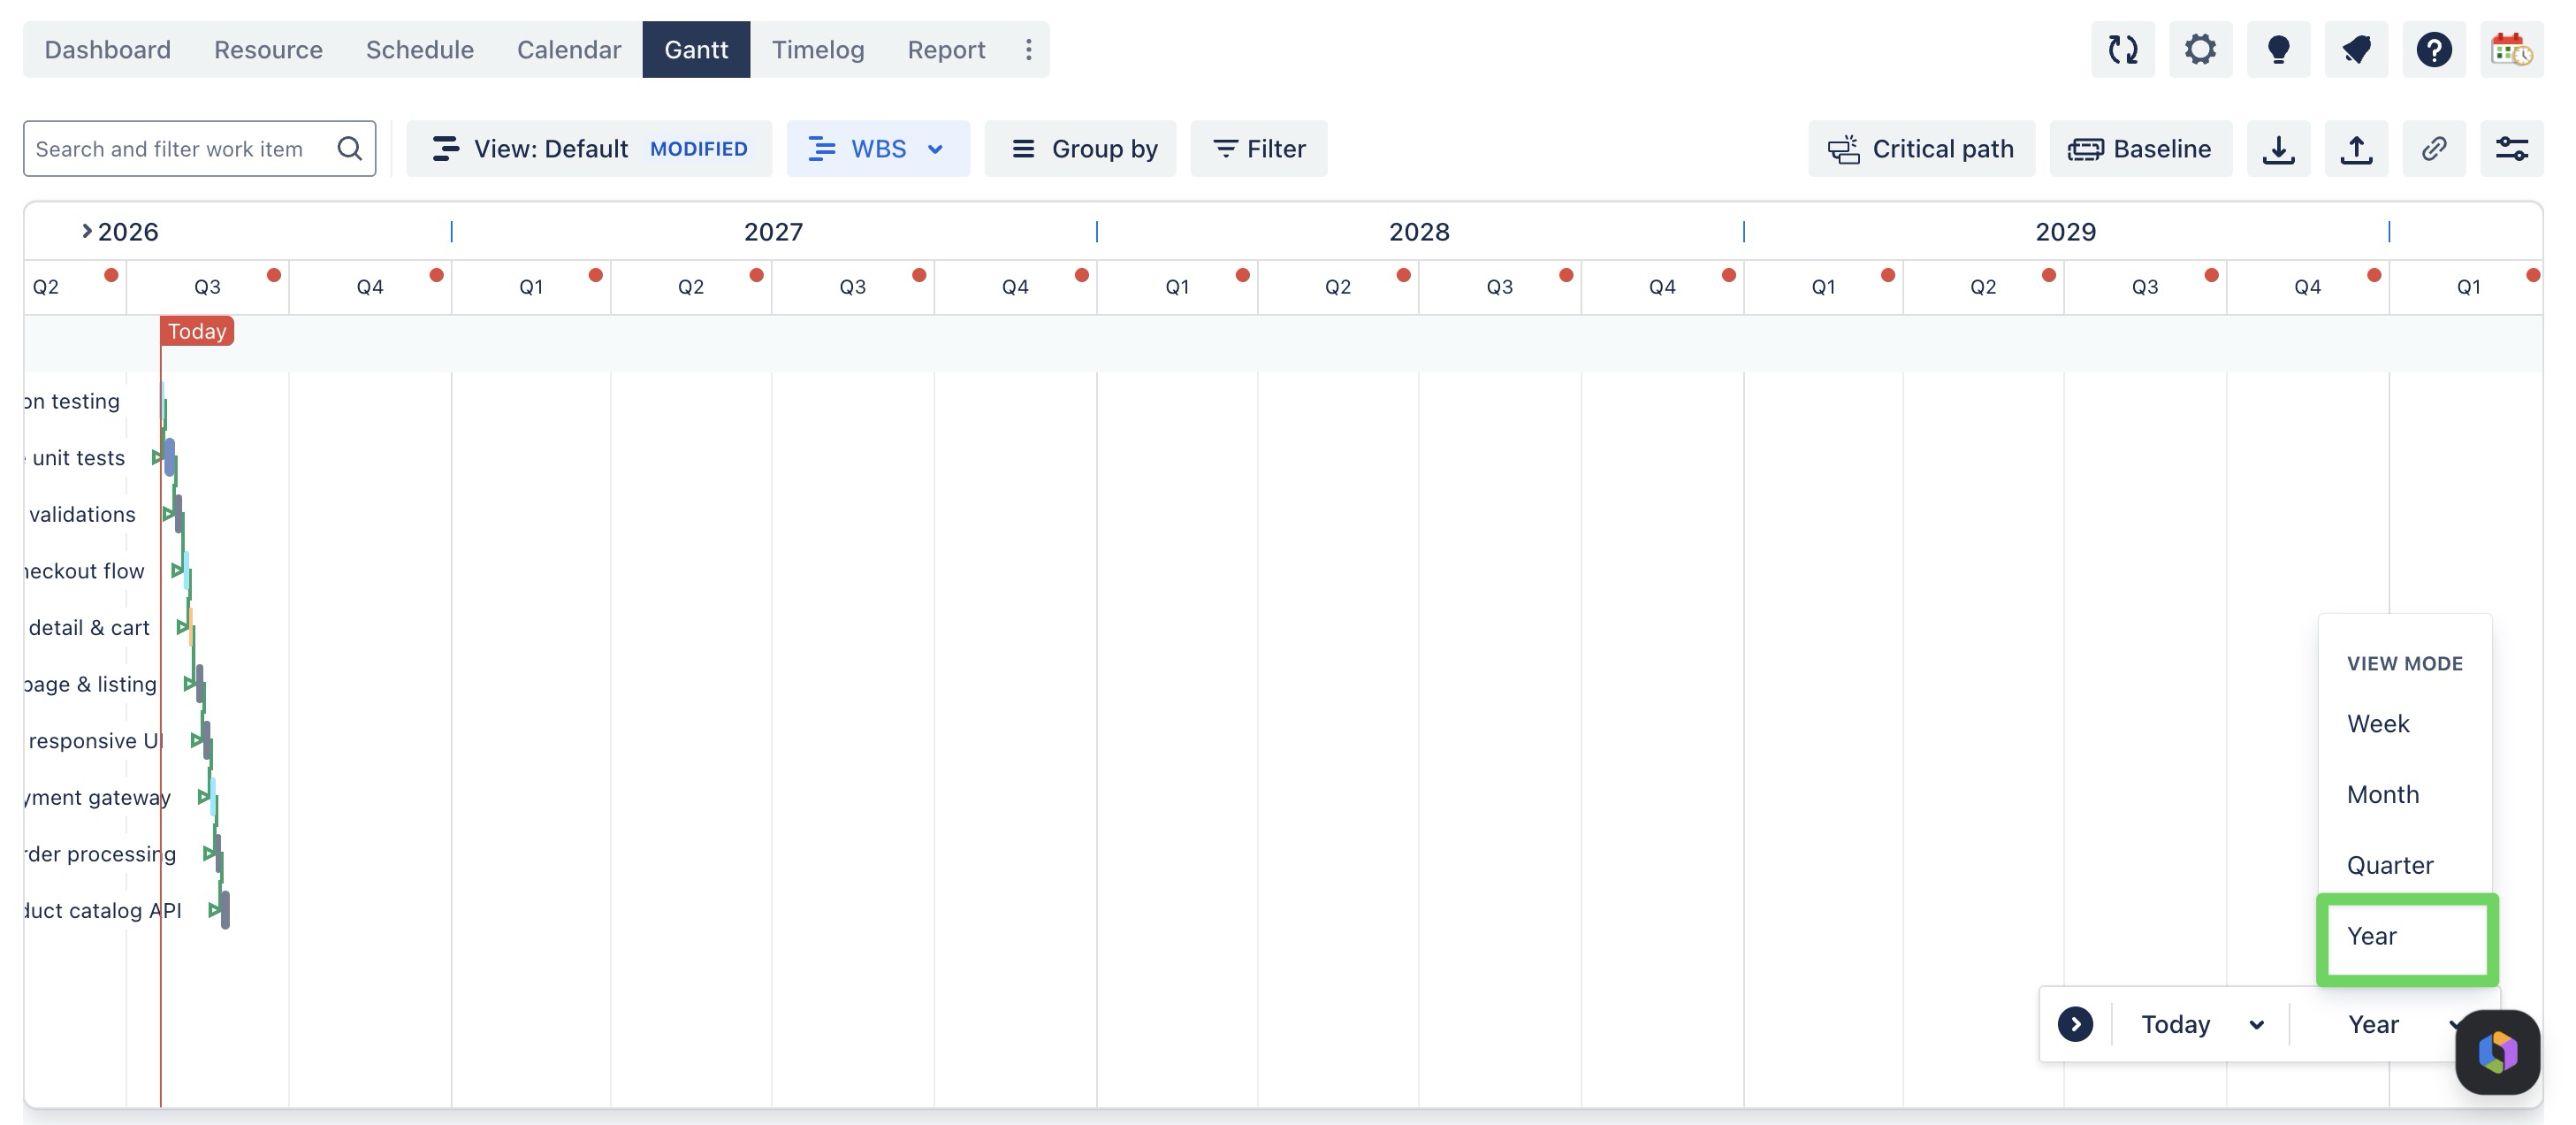Click the search magnifier icon
The image size is (2576, 1125).
(350, 148)
